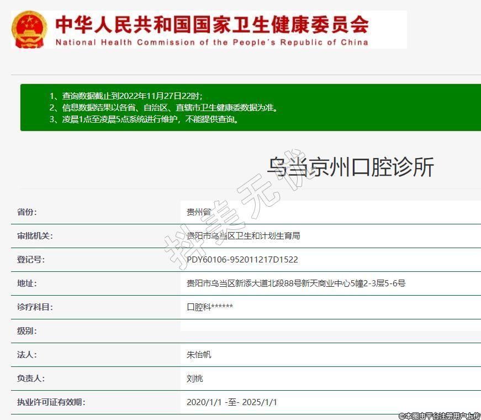Click the 审批机关 row label
This screenshot has width=481, height=420.
click(x=35, y=236)
